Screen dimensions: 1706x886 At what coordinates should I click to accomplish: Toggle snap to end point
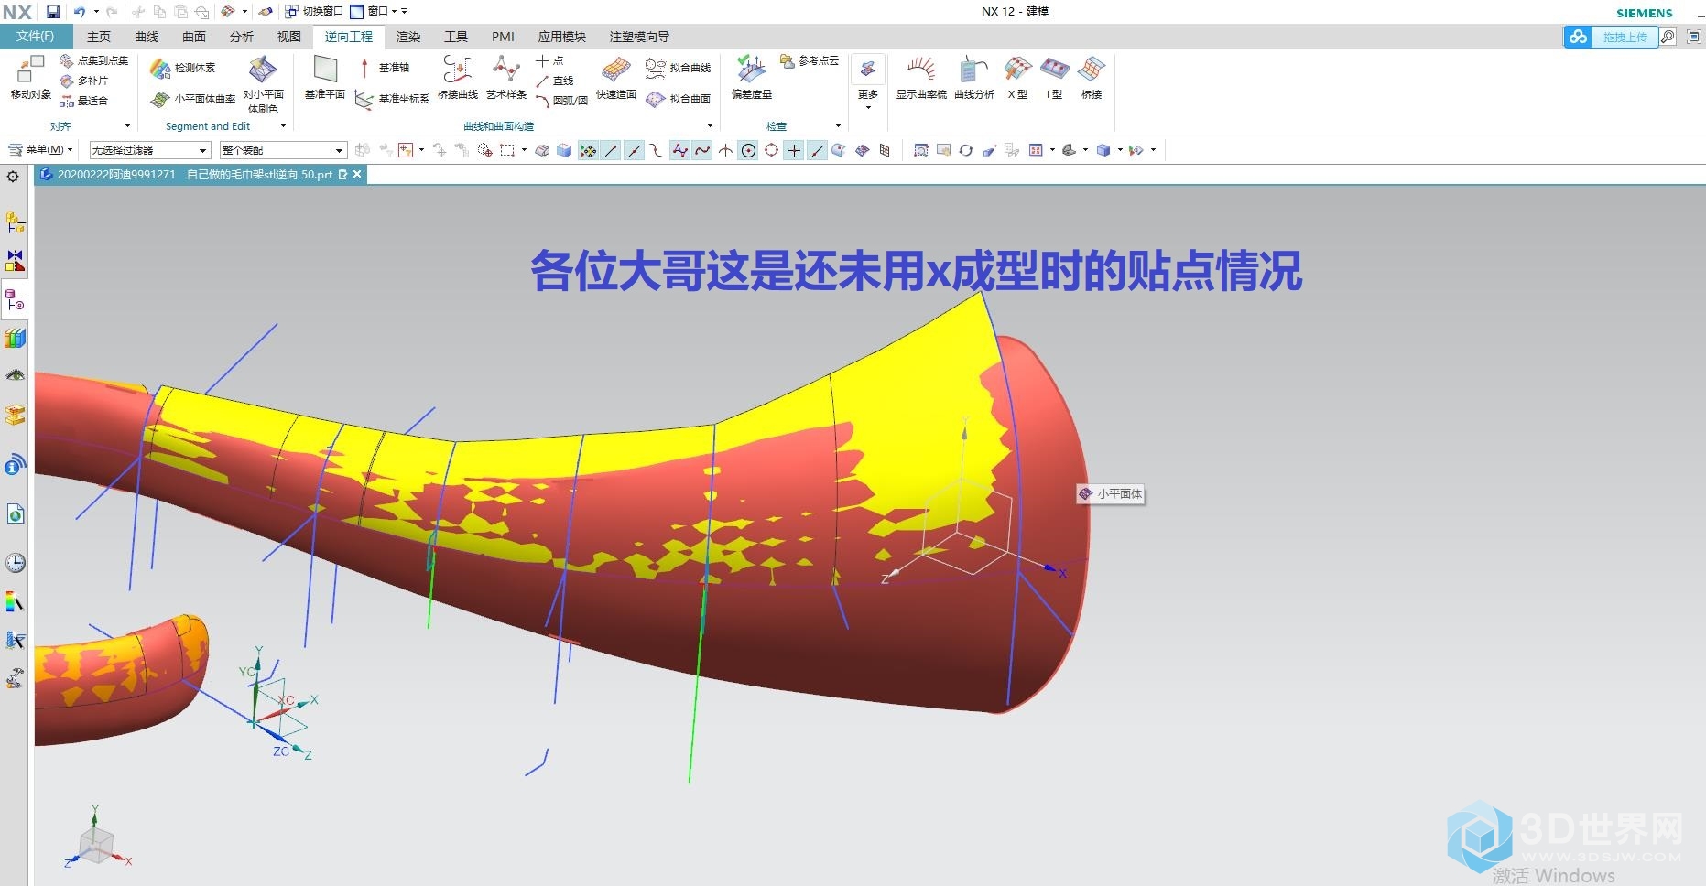click(x=611, y=150)
